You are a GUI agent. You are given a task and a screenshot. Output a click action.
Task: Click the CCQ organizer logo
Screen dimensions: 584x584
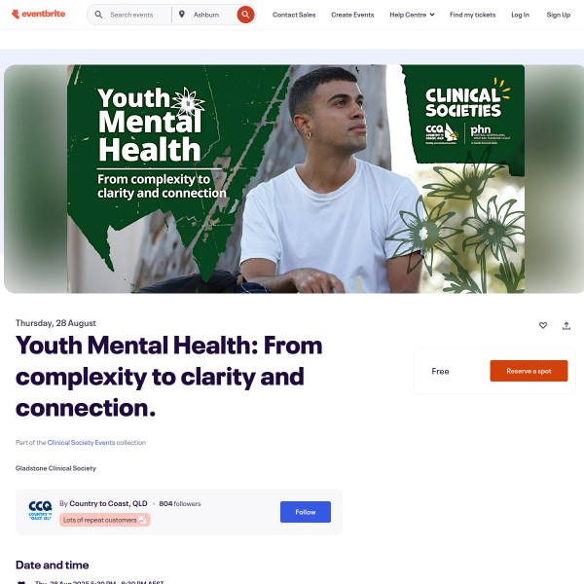tap(40, 511)
